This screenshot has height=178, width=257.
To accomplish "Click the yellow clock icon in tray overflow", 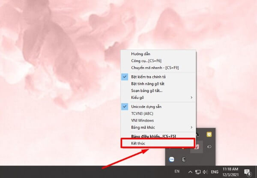I will point(209,134).
